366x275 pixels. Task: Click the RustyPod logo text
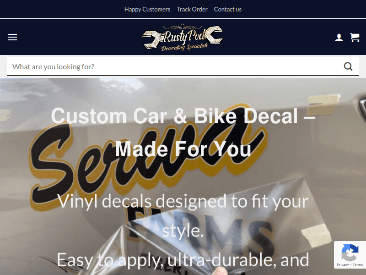click(x=185, y=37)
